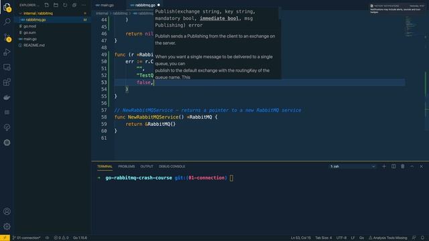Screen dimensions: 429x241
Task: Open the Search view in activity bar
Action: coord(7,21)
